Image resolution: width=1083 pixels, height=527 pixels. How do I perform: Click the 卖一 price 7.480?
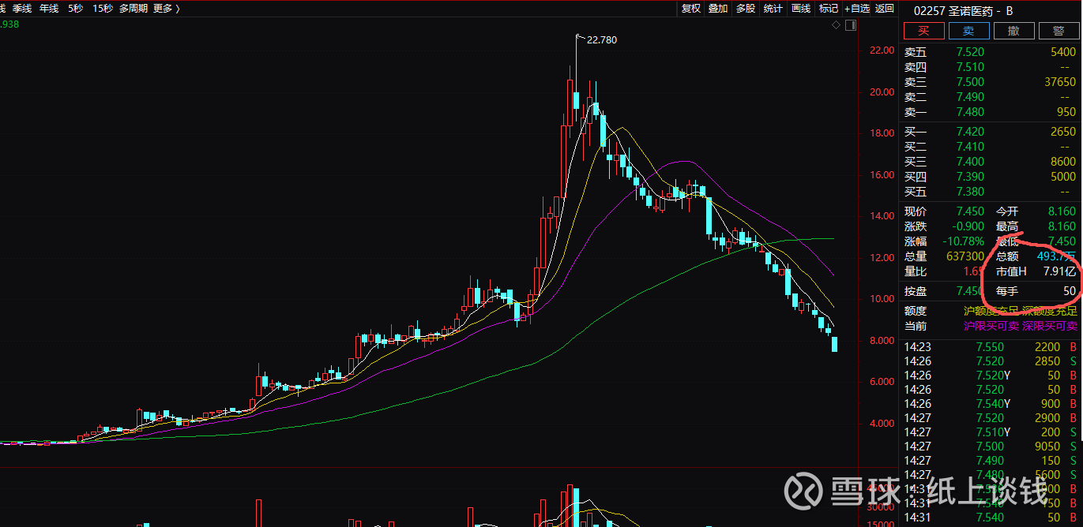(970, 112)
